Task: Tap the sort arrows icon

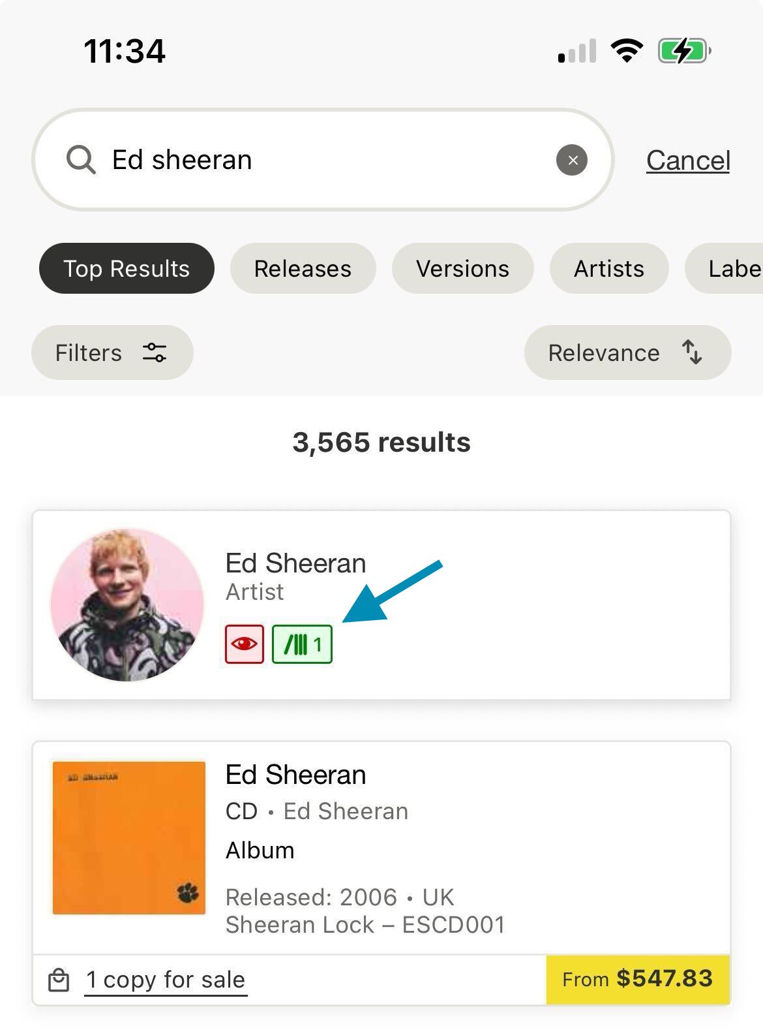Action: tap(692, 352)
